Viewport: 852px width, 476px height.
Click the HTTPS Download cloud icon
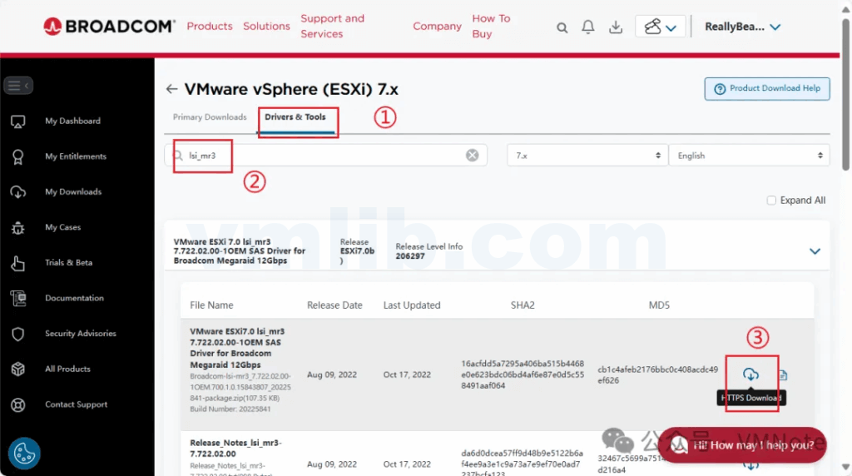pos(750,374)
